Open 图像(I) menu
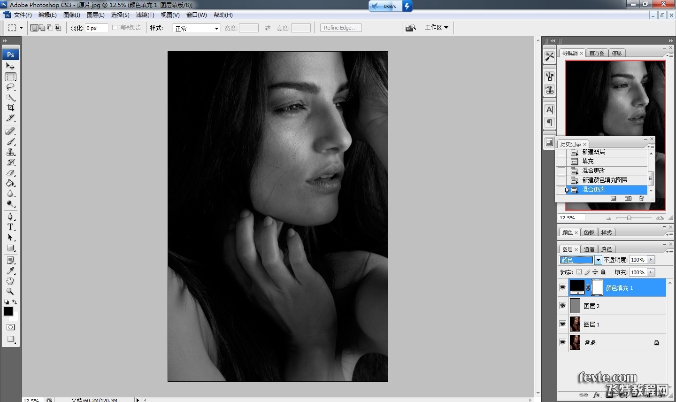Viewport: 676px width, 402px height. [72, 15]
